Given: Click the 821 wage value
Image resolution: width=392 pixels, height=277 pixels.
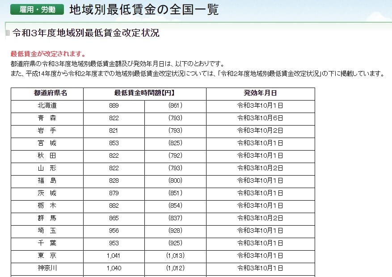Looking at the screenshot, I should 114,130.
